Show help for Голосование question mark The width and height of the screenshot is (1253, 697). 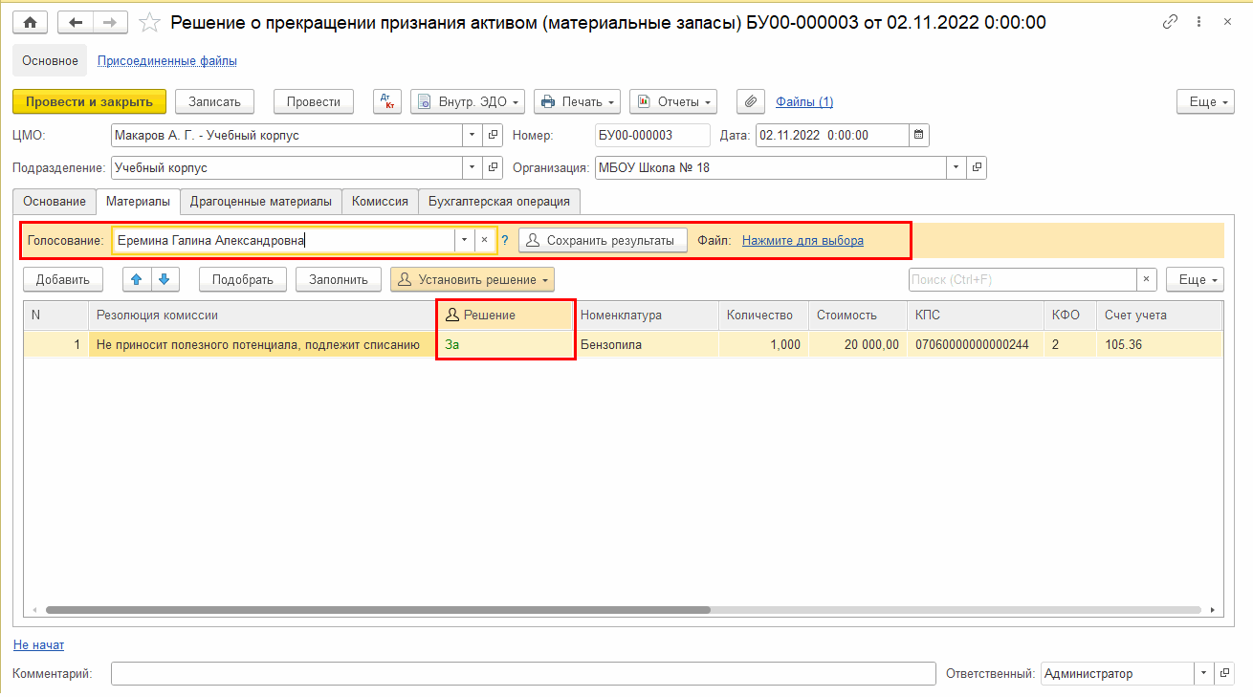coord(505,241)
